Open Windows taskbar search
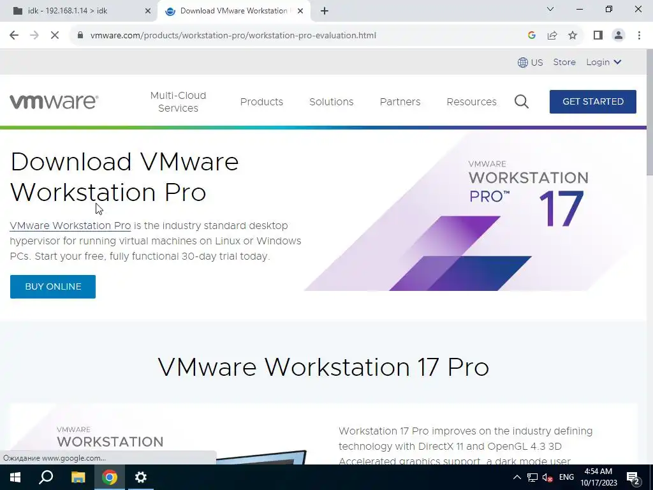This screenshot has width=653, height=490. (46, 477)
